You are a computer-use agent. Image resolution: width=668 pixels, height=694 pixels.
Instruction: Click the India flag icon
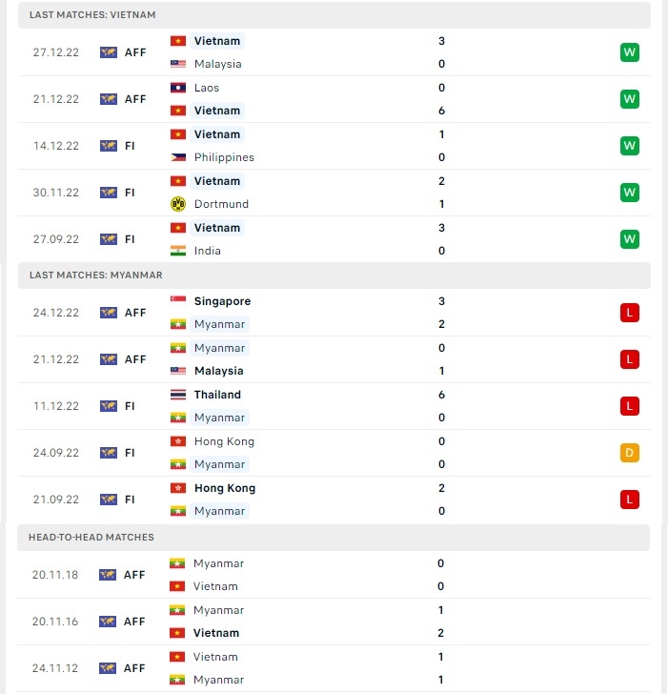[x=178, y=251]
